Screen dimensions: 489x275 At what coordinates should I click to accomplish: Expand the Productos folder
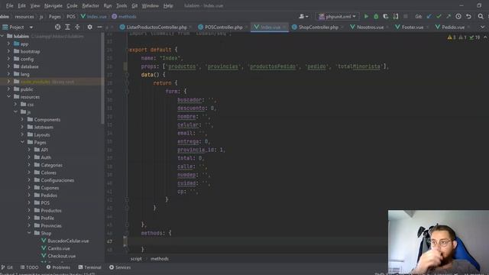(29, 211)
